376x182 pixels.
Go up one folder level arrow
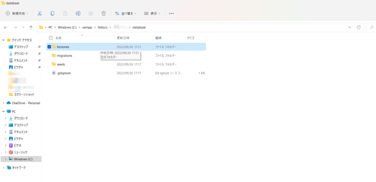pos(31,28)
